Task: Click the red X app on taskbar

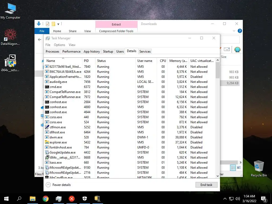Action: 72,199
